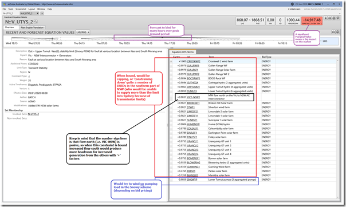The height and width of the screenshot is (207, 346).
Task: Click the HEADROOM tile showing 1000.44
Action: pos(293,21)
